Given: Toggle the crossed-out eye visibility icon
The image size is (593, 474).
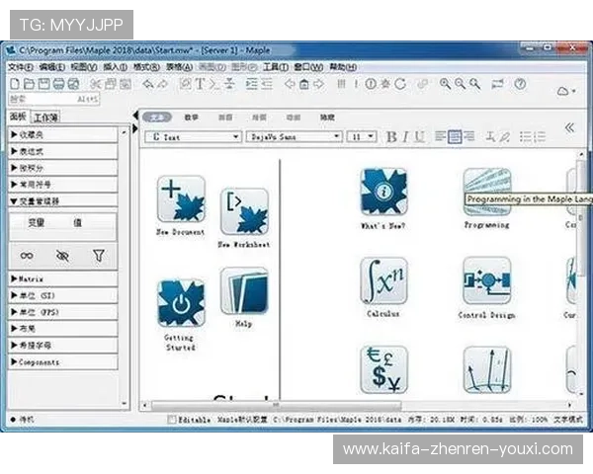Looking at the screenshot, I should coord(62,255).
